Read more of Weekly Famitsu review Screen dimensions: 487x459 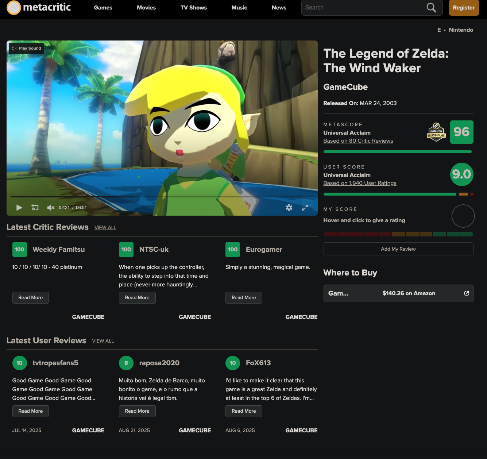click(31, 298)
